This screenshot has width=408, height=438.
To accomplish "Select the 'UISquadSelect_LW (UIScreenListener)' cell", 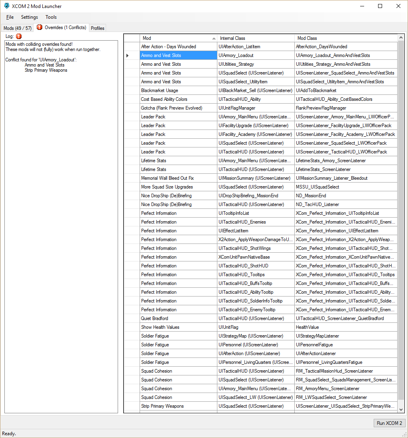I will click(x=256, y=397).
